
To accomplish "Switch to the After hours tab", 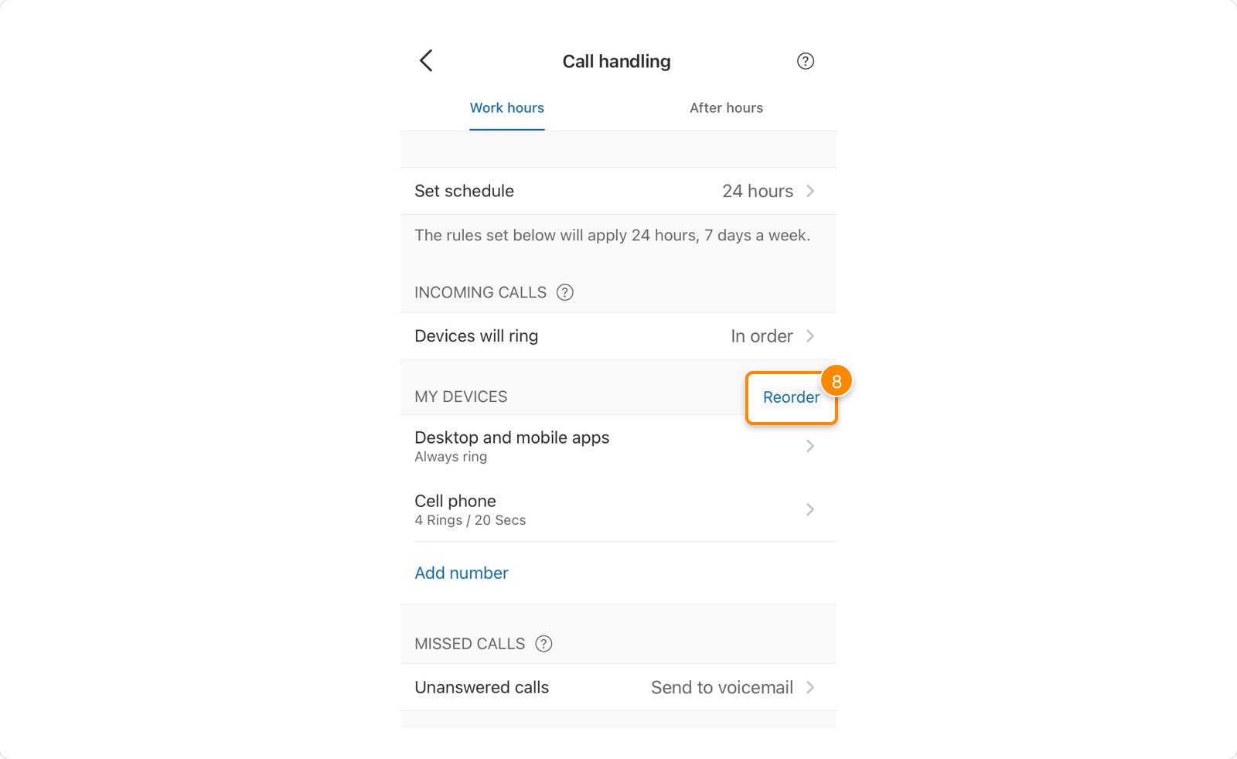I will tap(726, 107).
